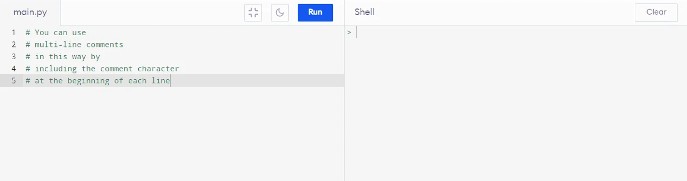687x181 pixels.
Task: Click line number 3 in gutter
Action: (x=14, y=57)
